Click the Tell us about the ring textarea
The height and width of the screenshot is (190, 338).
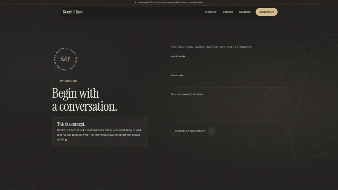point(228,109)
